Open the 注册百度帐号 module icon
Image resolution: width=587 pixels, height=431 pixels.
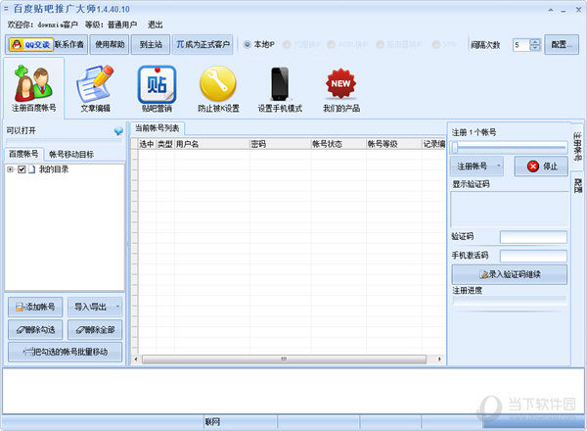[33, 88]
